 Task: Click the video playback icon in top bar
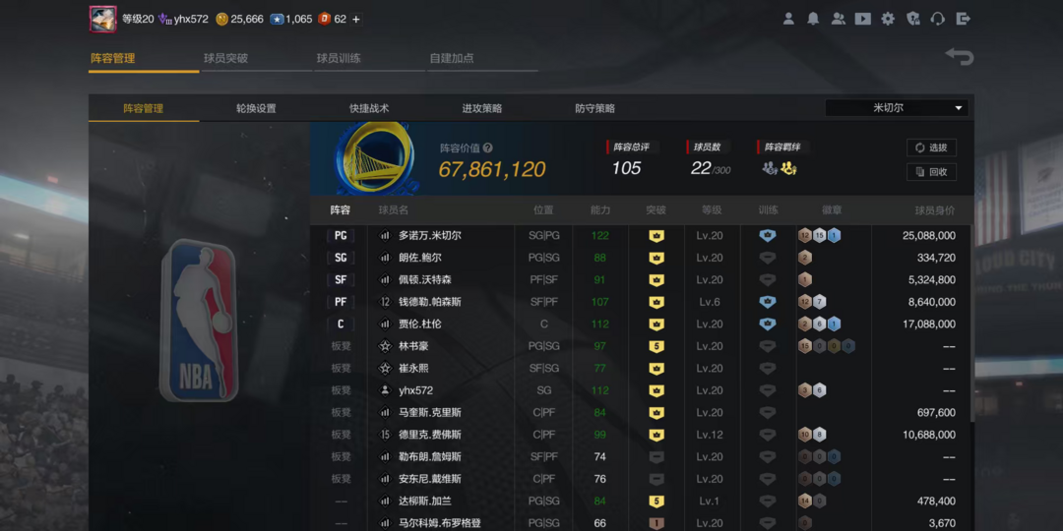click(x=863, y=19)
